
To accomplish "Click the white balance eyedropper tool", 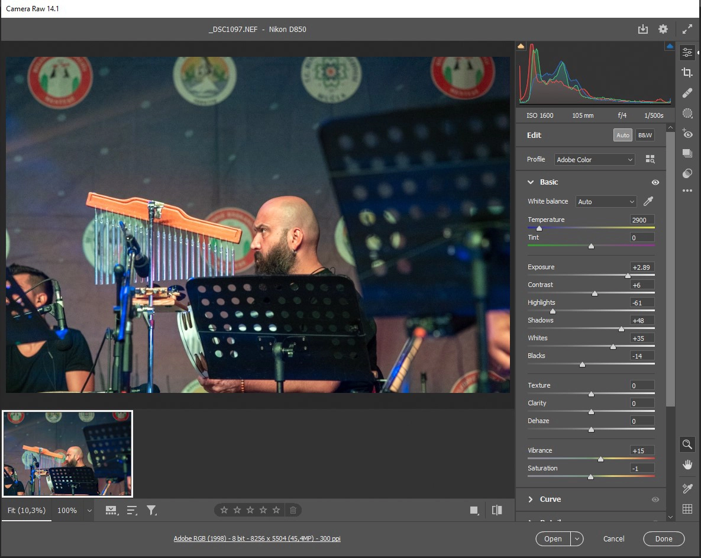I will (648, 201).
